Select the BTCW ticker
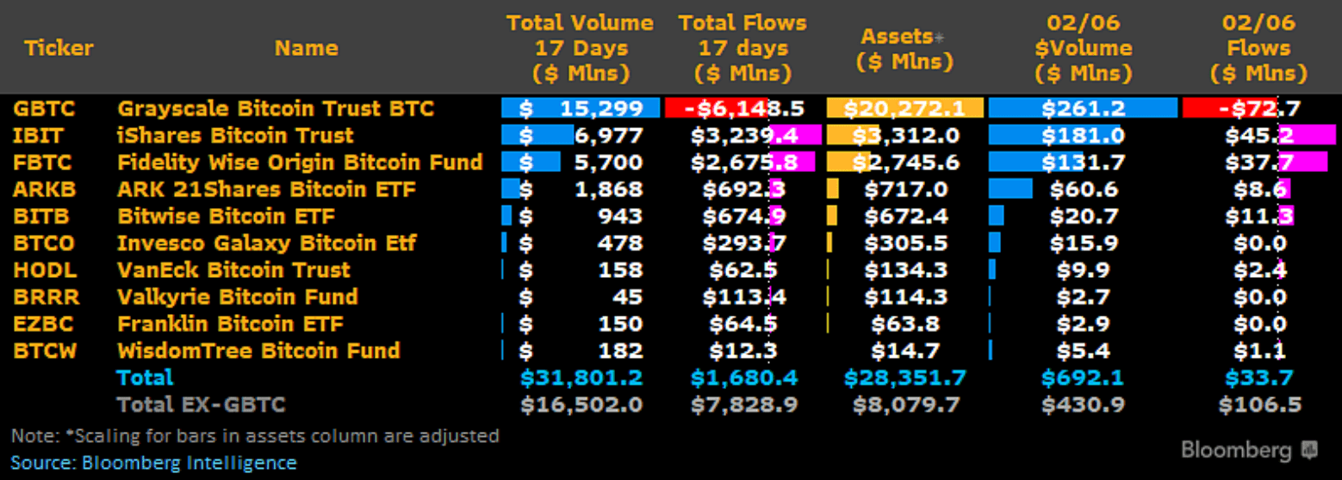1342x480 pixels. pos(45,350)
